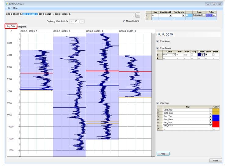Click the well list scroll-up arrow
Image resolution: width=228 pixels, height=167 pixels.
[x=133, y=14]
